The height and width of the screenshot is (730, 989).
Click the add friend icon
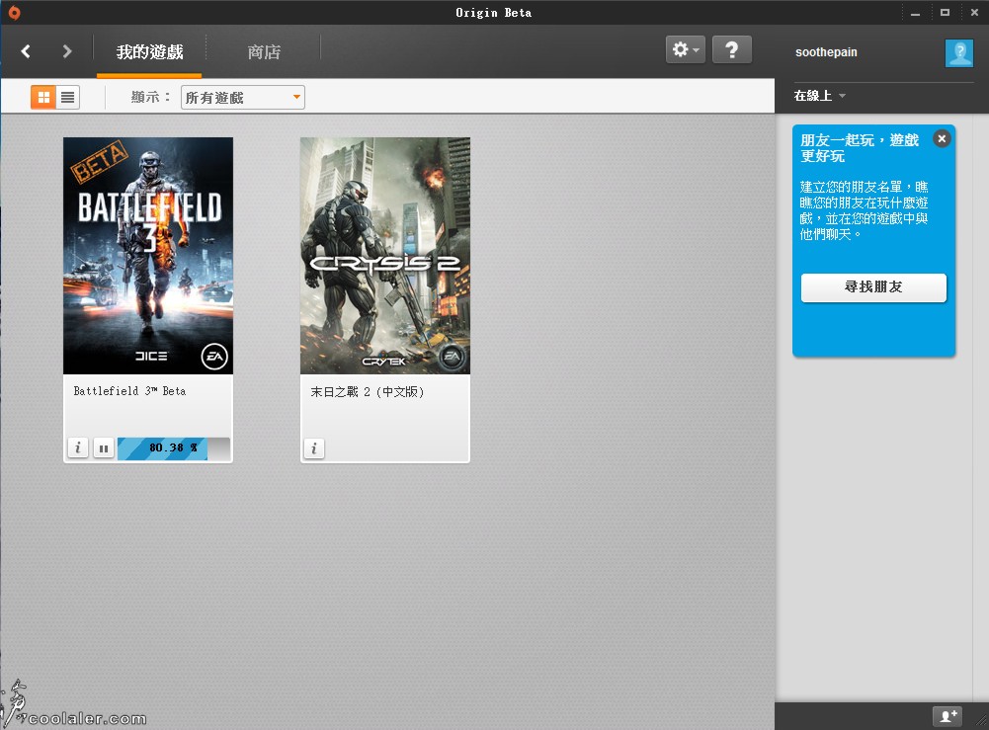[948, 716]
